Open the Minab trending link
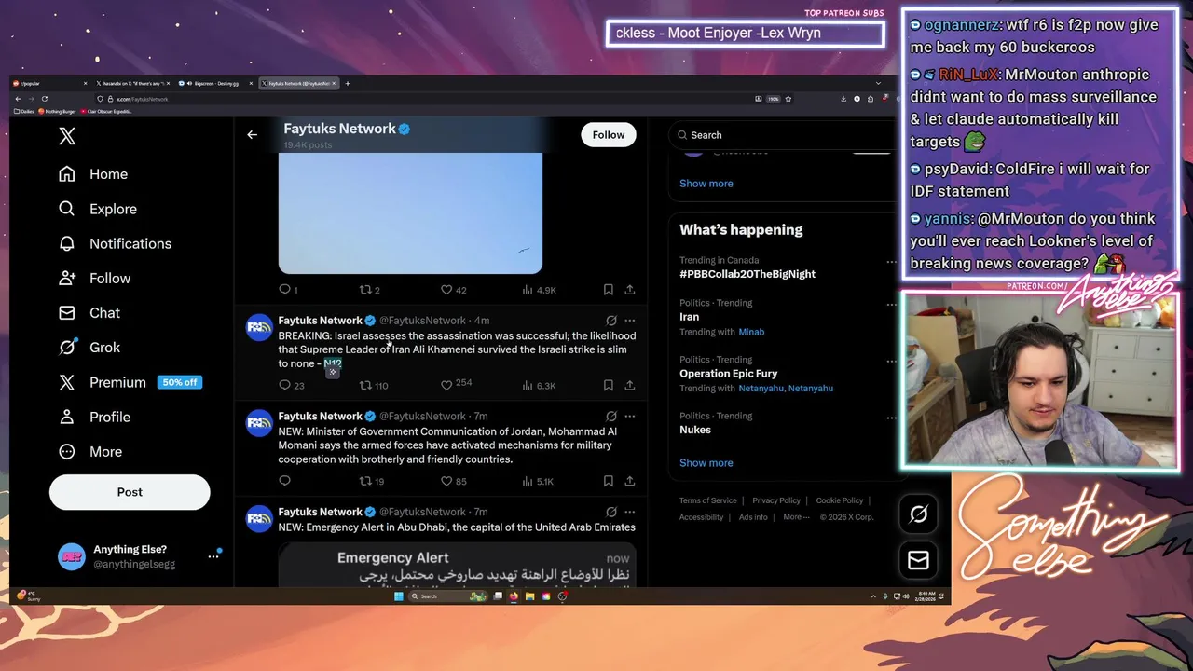The width and height of the screenshot is (1193, 671). click(751, 332)
